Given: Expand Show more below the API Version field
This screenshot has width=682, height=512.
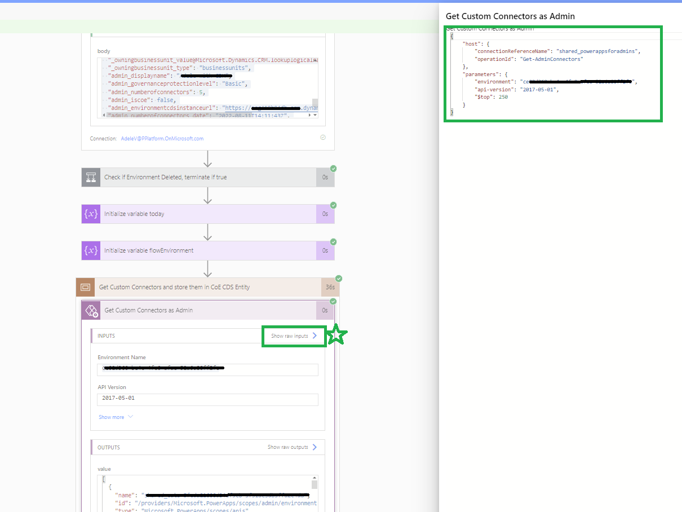Looking at the screenshot, I should [111, 417].
